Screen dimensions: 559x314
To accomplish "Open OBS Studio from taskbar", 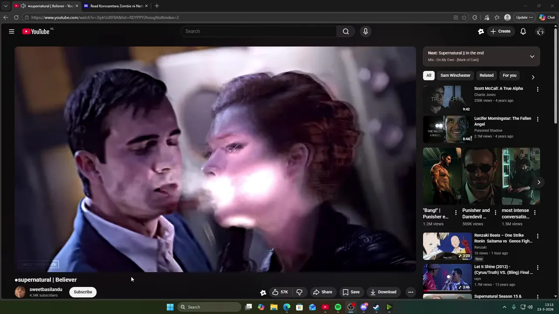I will tap(351, 307).
